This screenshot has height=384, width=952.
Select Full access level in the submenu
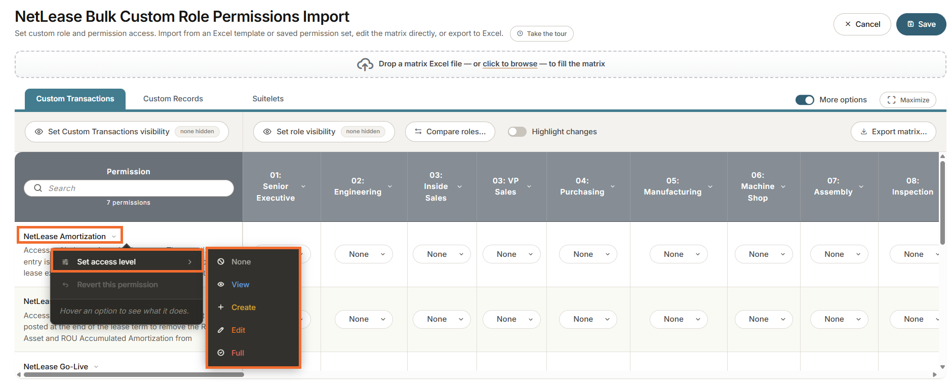coord(253,353)
